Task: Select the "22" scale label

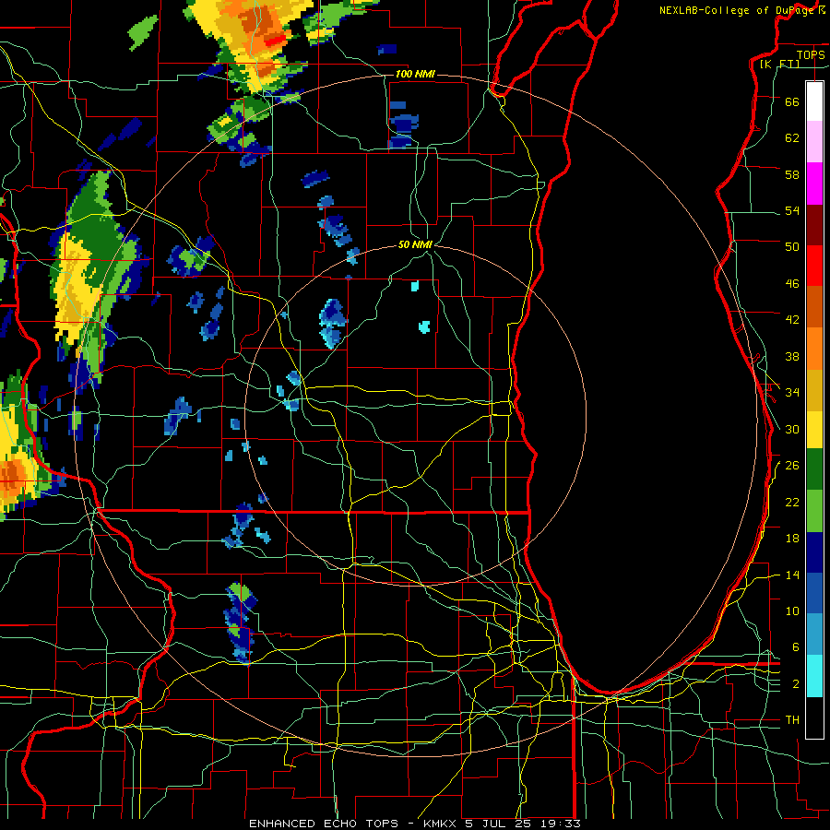Action: tap(792, 503)
